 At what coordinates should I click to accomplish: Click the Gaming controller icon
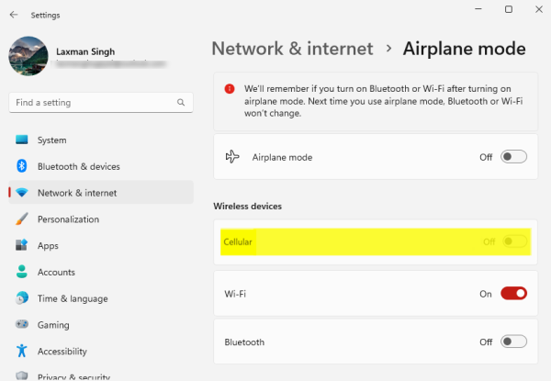pos(22,325)
